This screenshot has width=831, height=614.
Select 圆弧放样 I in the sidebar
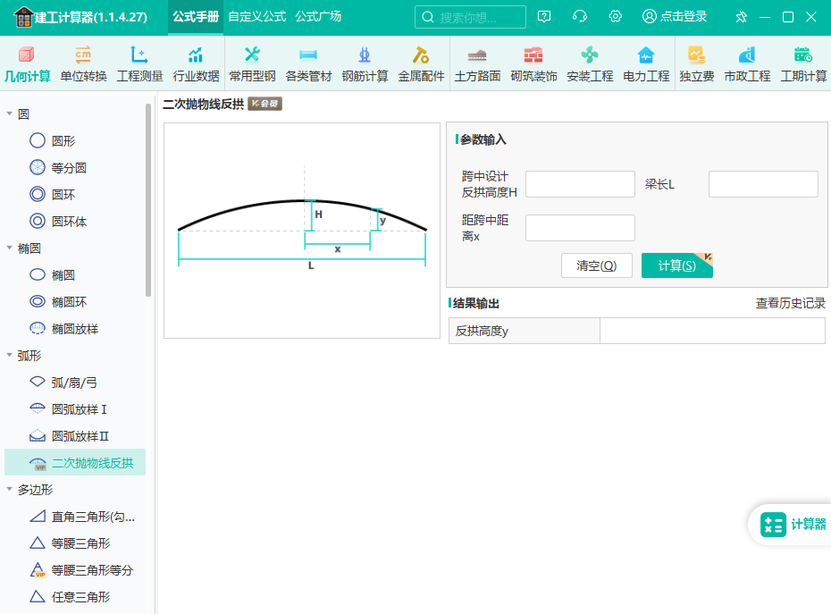79,409
